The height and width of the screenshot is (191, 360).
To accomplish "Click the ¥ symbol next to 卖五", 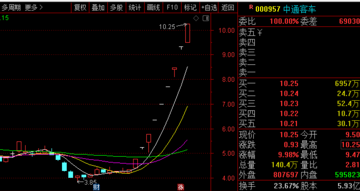I will click(260, 33).
